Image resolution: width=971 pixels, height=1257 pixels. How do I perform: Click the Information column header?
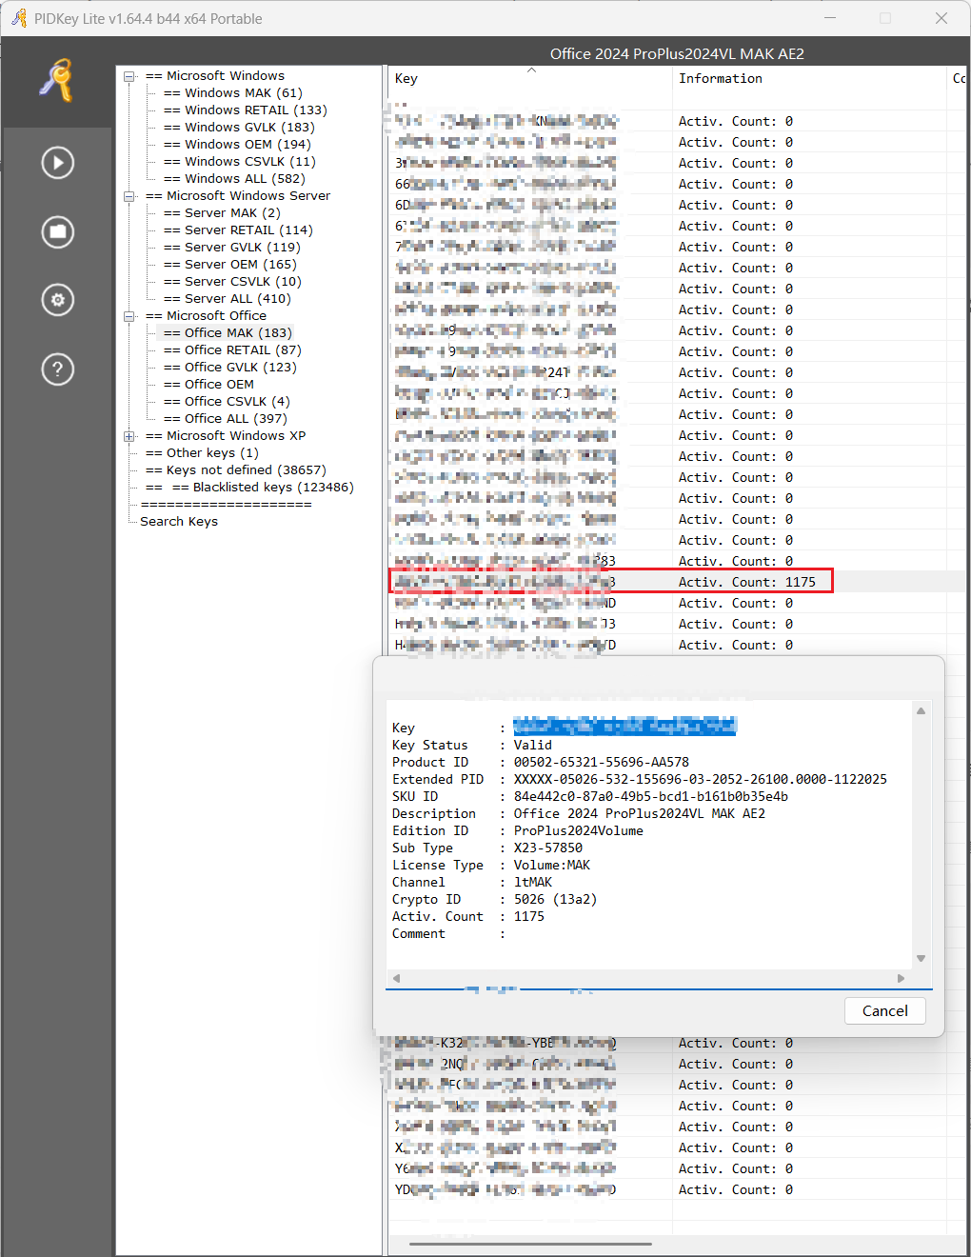tap(720, 79)
